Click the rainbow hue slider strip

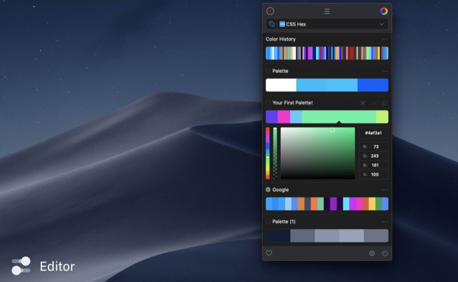tap(268, 153)
